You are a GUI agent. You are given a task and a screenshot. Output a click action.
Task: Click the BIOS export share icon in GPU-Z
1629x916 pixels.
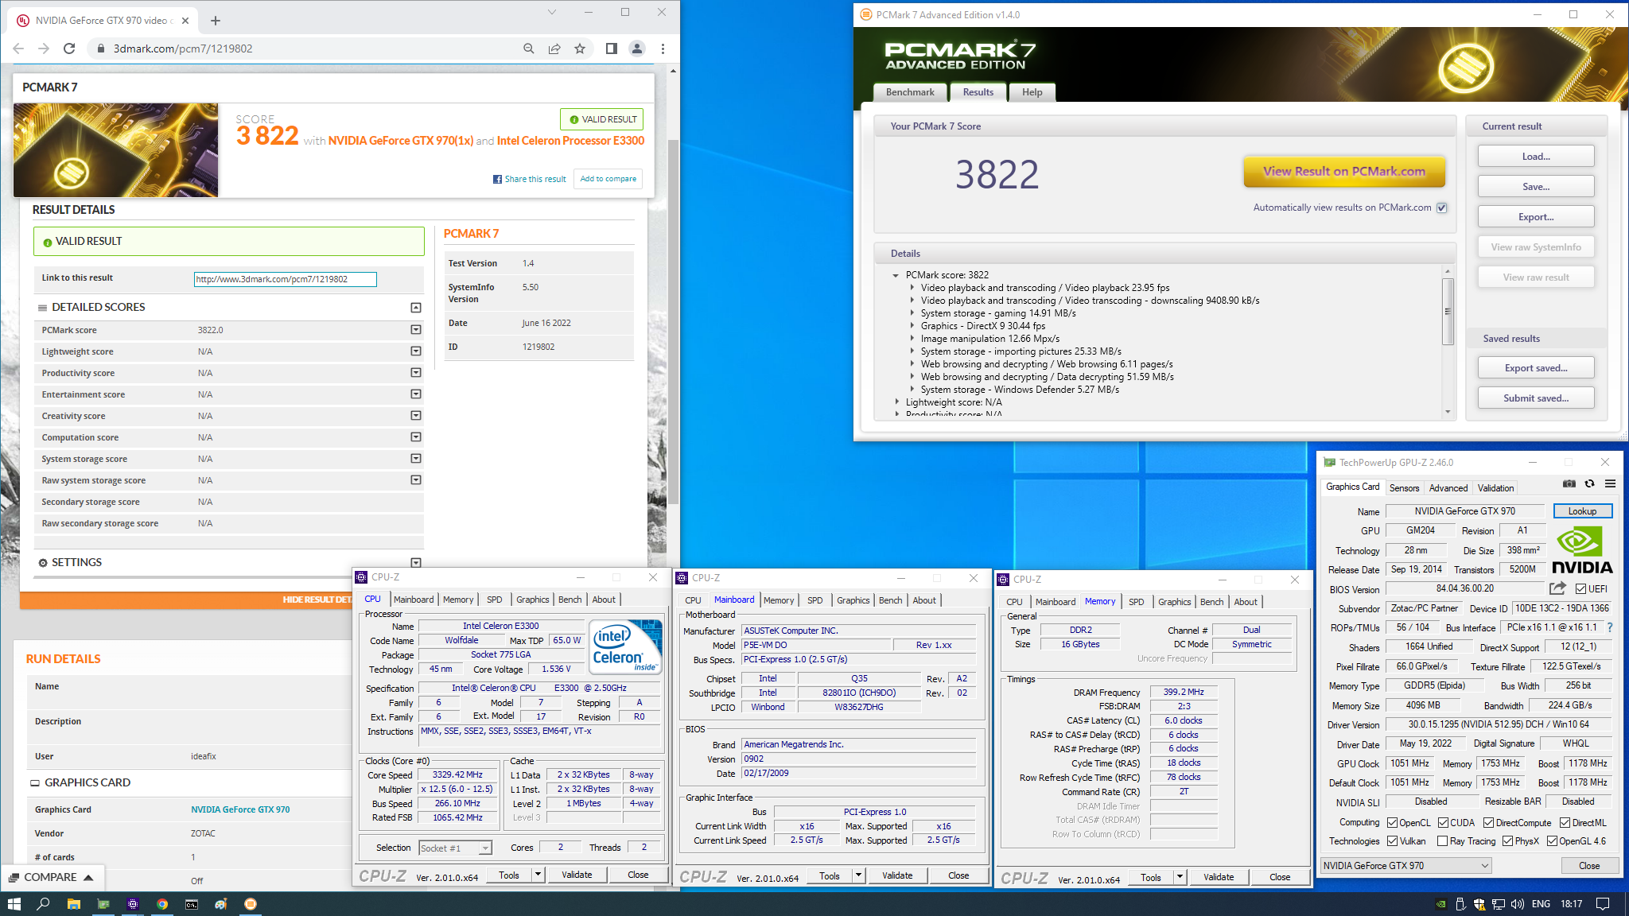click(1557, 588)
